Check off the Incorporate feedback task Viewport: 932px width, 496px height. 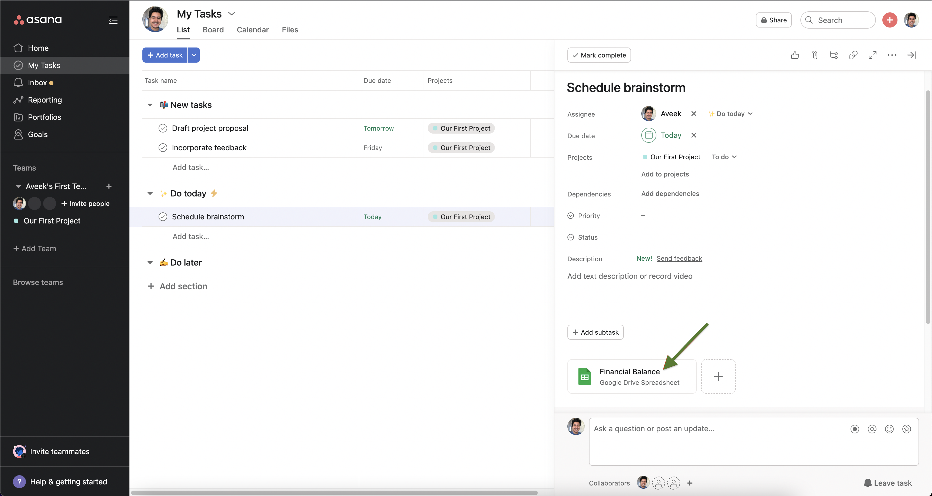point(163,148)
